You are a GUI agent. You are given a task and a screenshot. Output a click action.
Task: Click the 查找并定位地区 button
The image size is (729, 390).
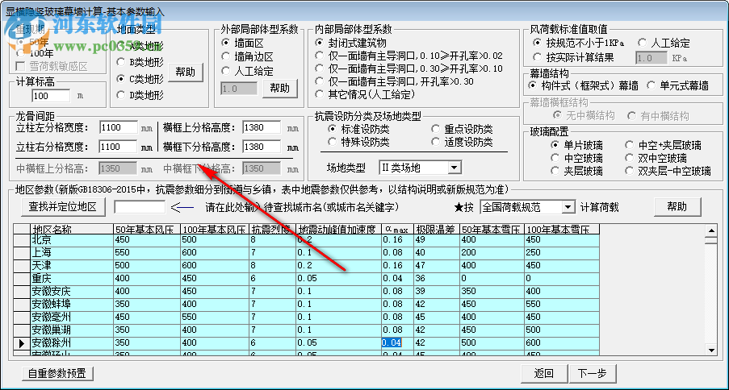point(62,207)
